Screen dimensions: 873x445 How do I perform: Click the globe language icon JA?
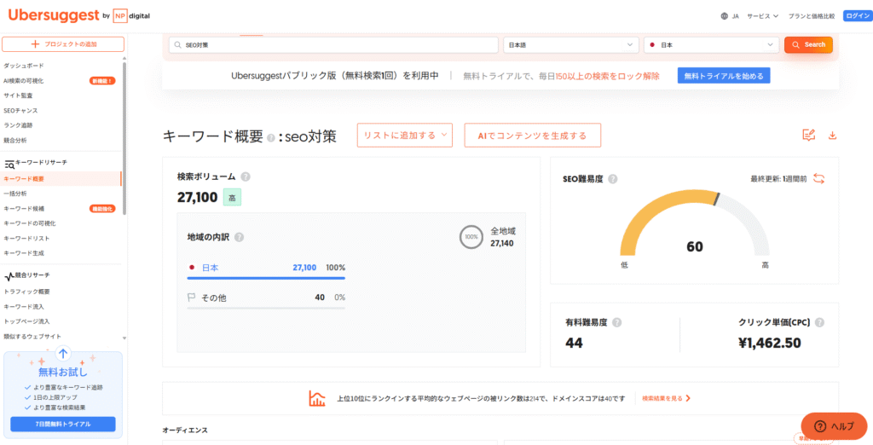(725, 16)
